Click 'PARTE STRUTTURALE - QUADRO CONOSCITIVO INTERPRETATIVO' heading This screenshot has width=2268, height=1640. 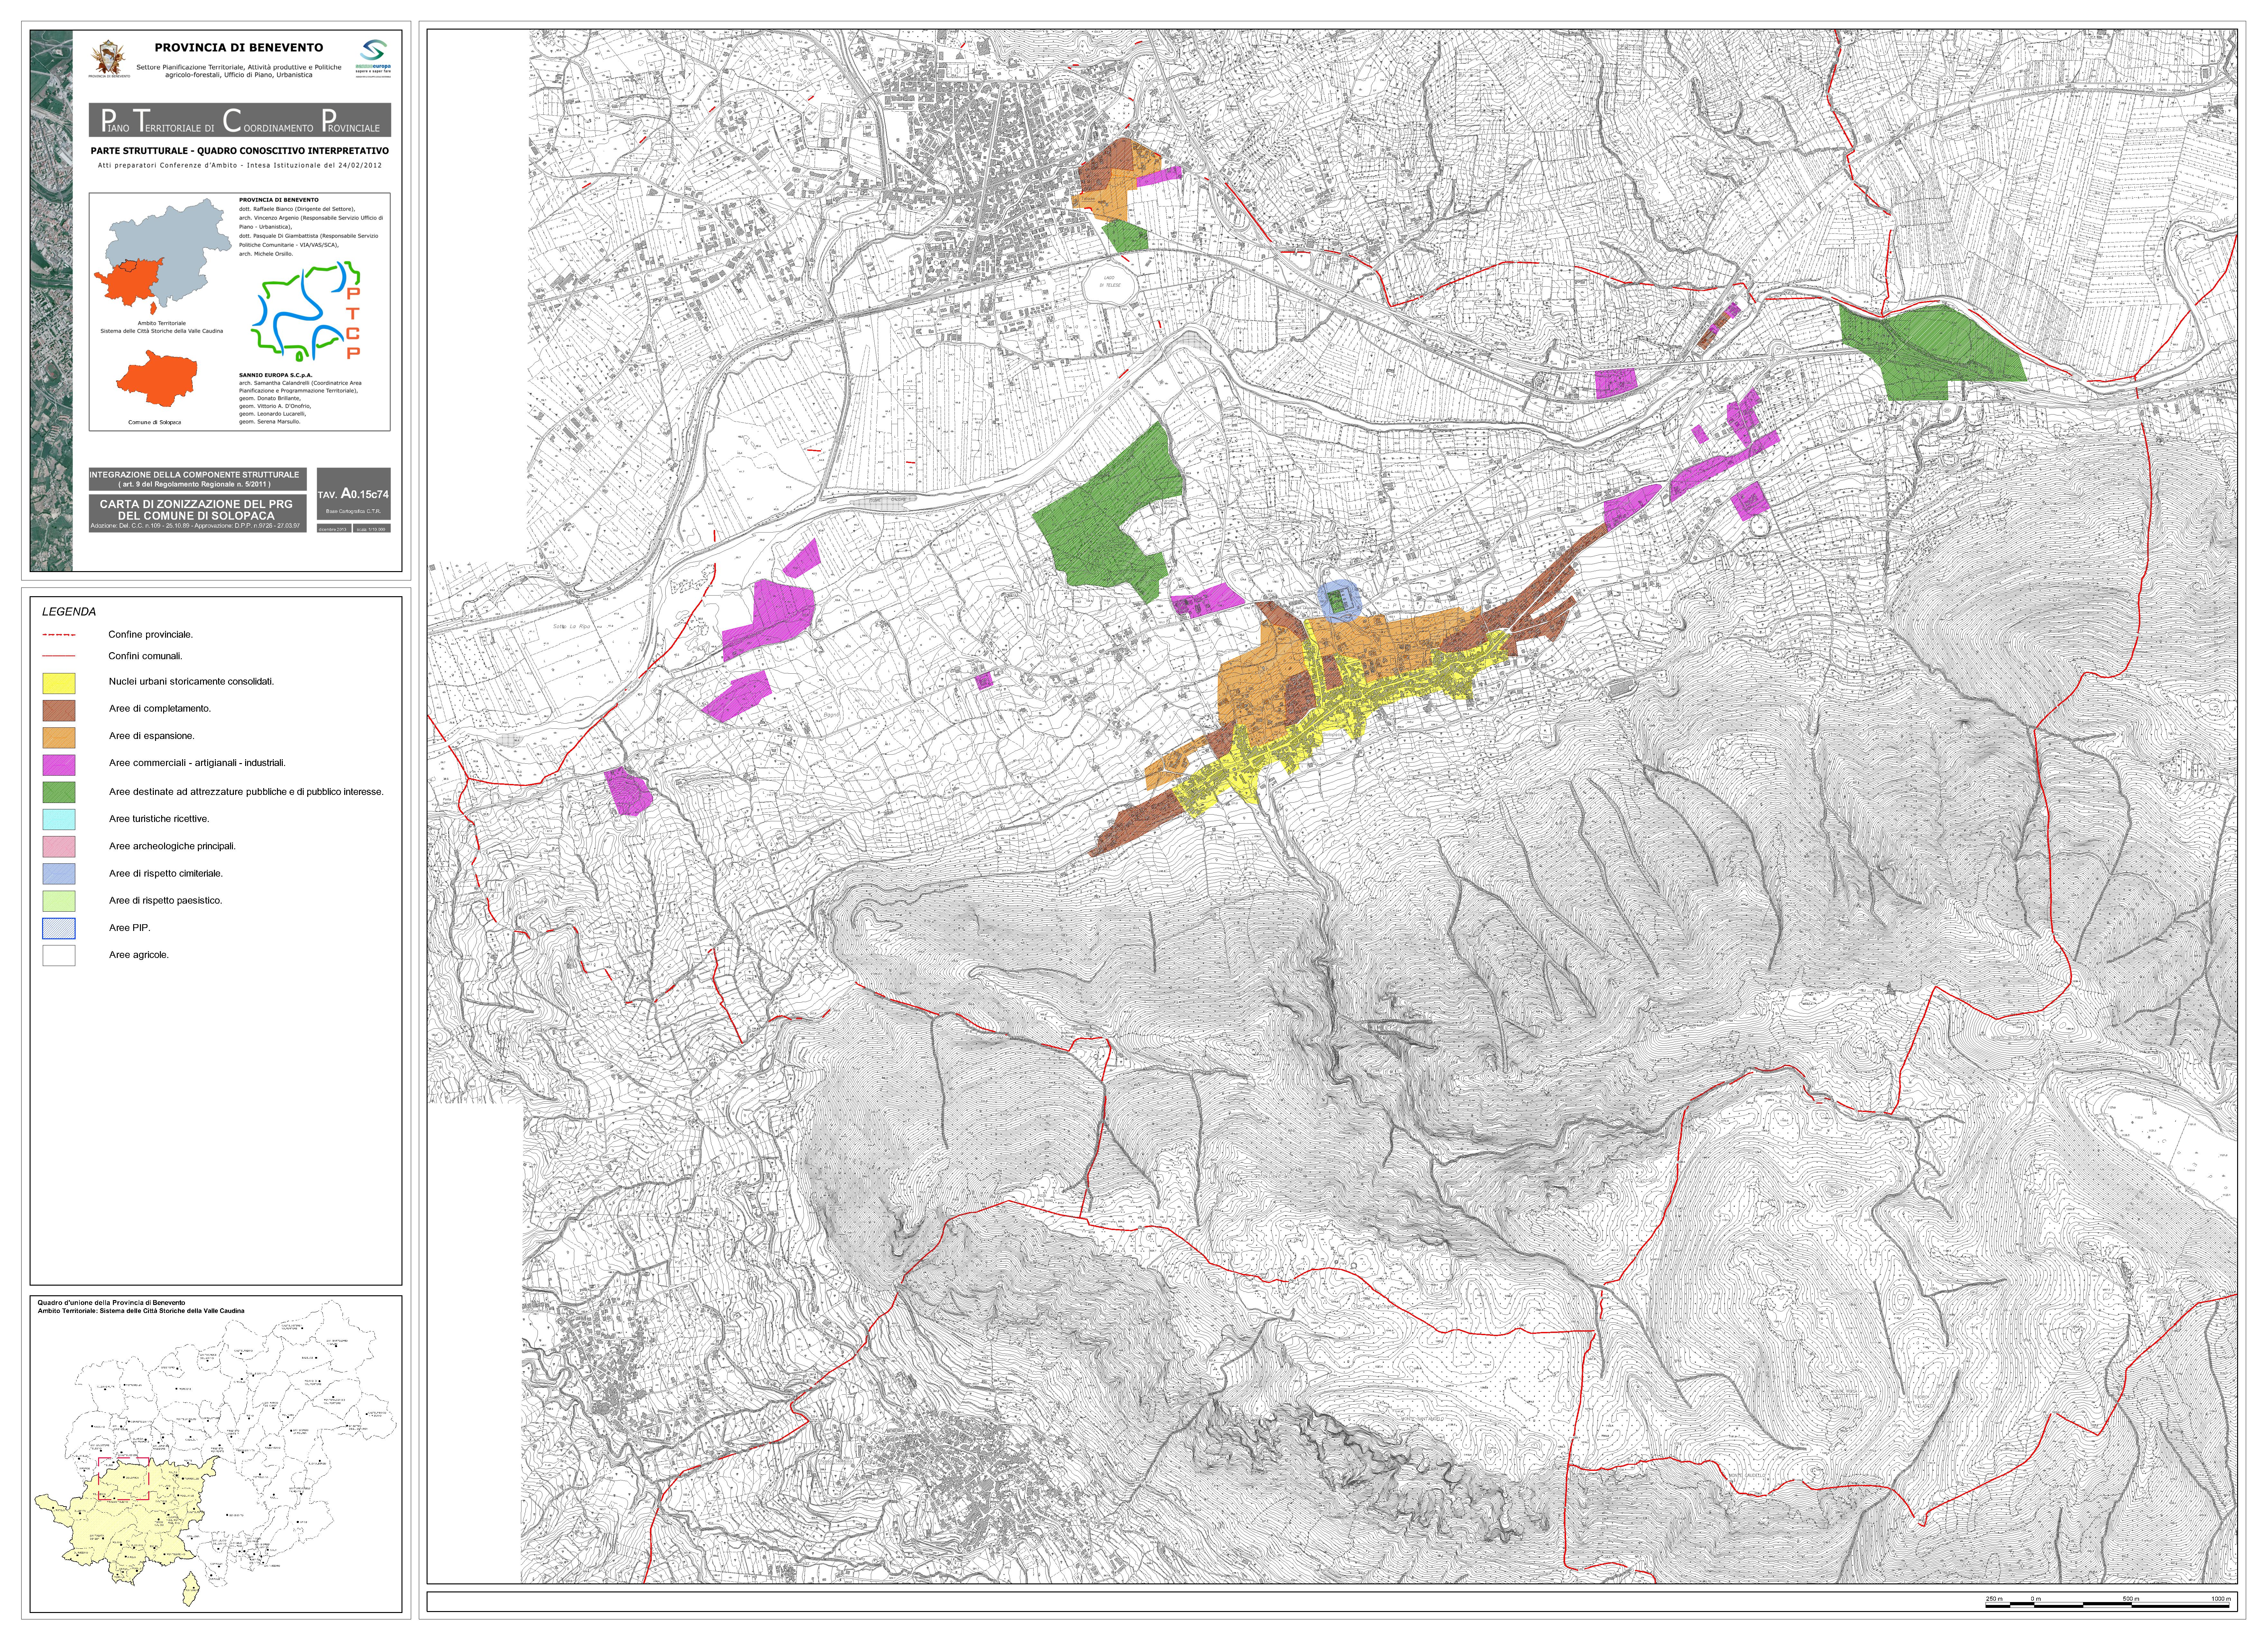(240, 151)
